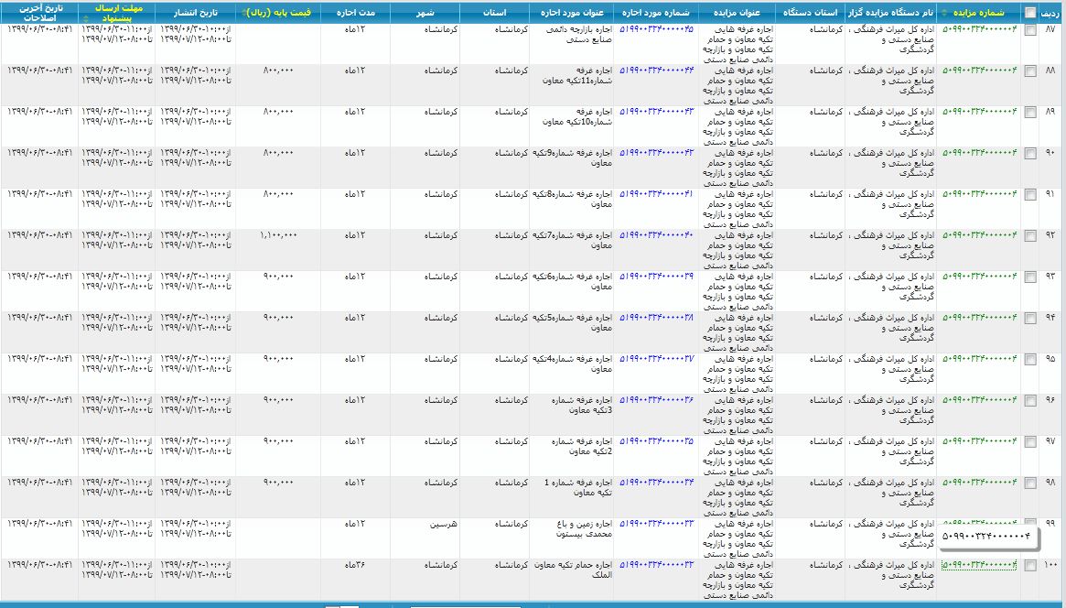Click the publish date (تاریخ انتشار) column header
This screenshot has width=1066, height=608.
coord(194,13)
